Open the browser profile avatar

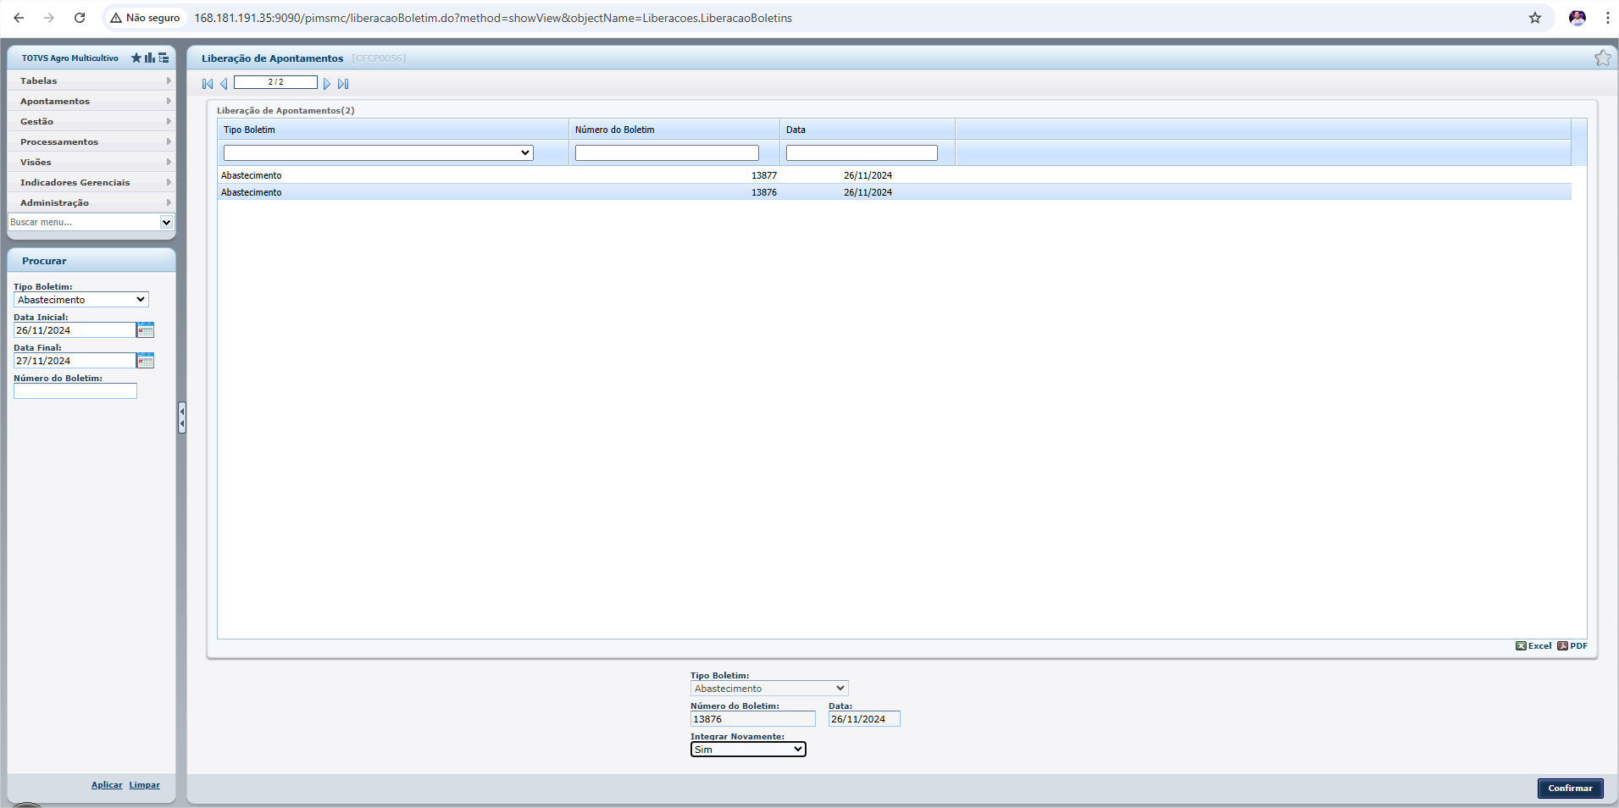(x=1577, y=18)
